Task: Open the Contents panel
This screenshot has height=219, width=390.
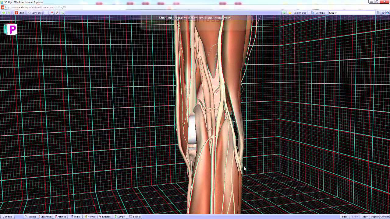Action: (x=318, y=13)
